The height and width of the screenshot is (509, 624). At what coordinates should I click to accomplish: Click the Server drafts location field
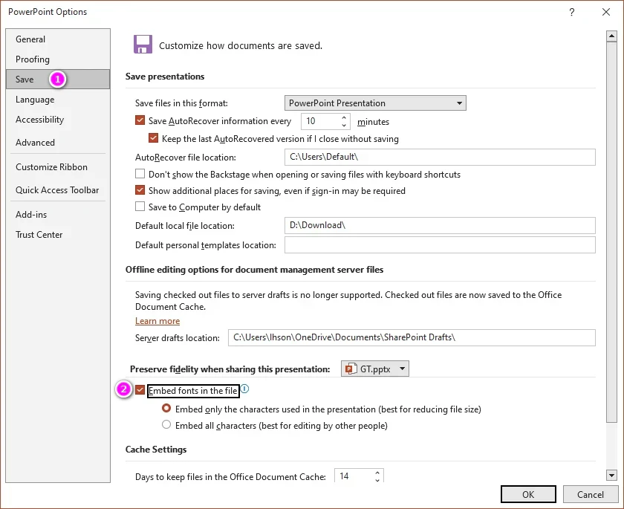click(412, 338)
